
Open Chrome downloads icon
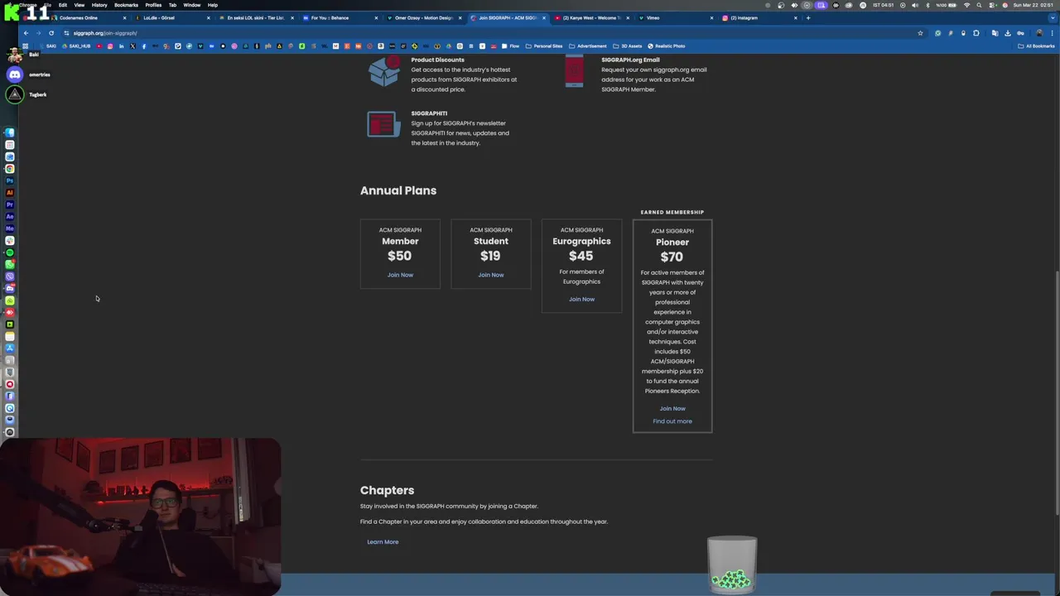(1008, 33)
